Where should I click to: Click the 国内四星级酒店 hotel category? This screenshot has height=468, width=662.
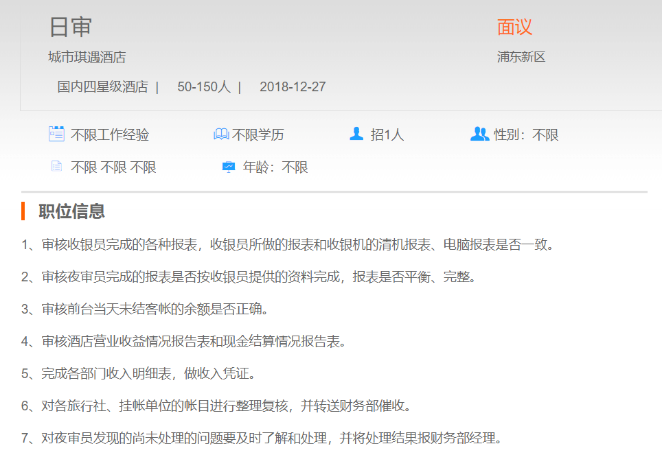[102, 87]
